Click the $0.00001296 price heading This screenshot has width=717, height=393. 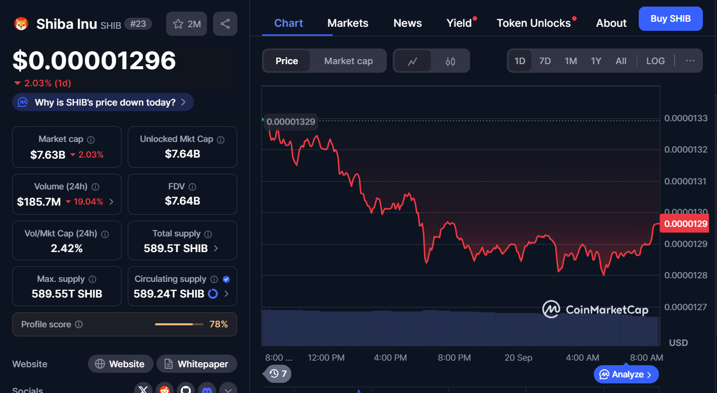tap(94, 61)
